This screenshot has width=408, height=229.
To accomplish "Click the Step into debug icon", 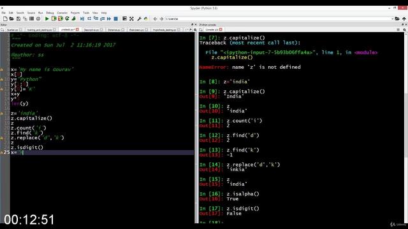I will point(96,18).
